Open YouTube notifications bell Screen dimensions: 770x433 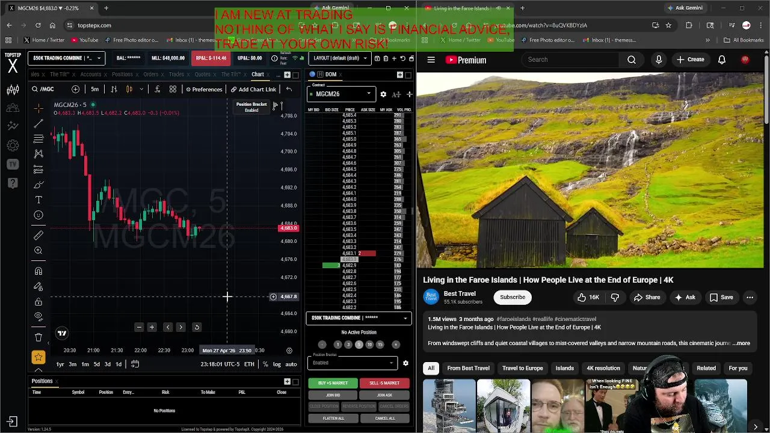click(722, 60)
